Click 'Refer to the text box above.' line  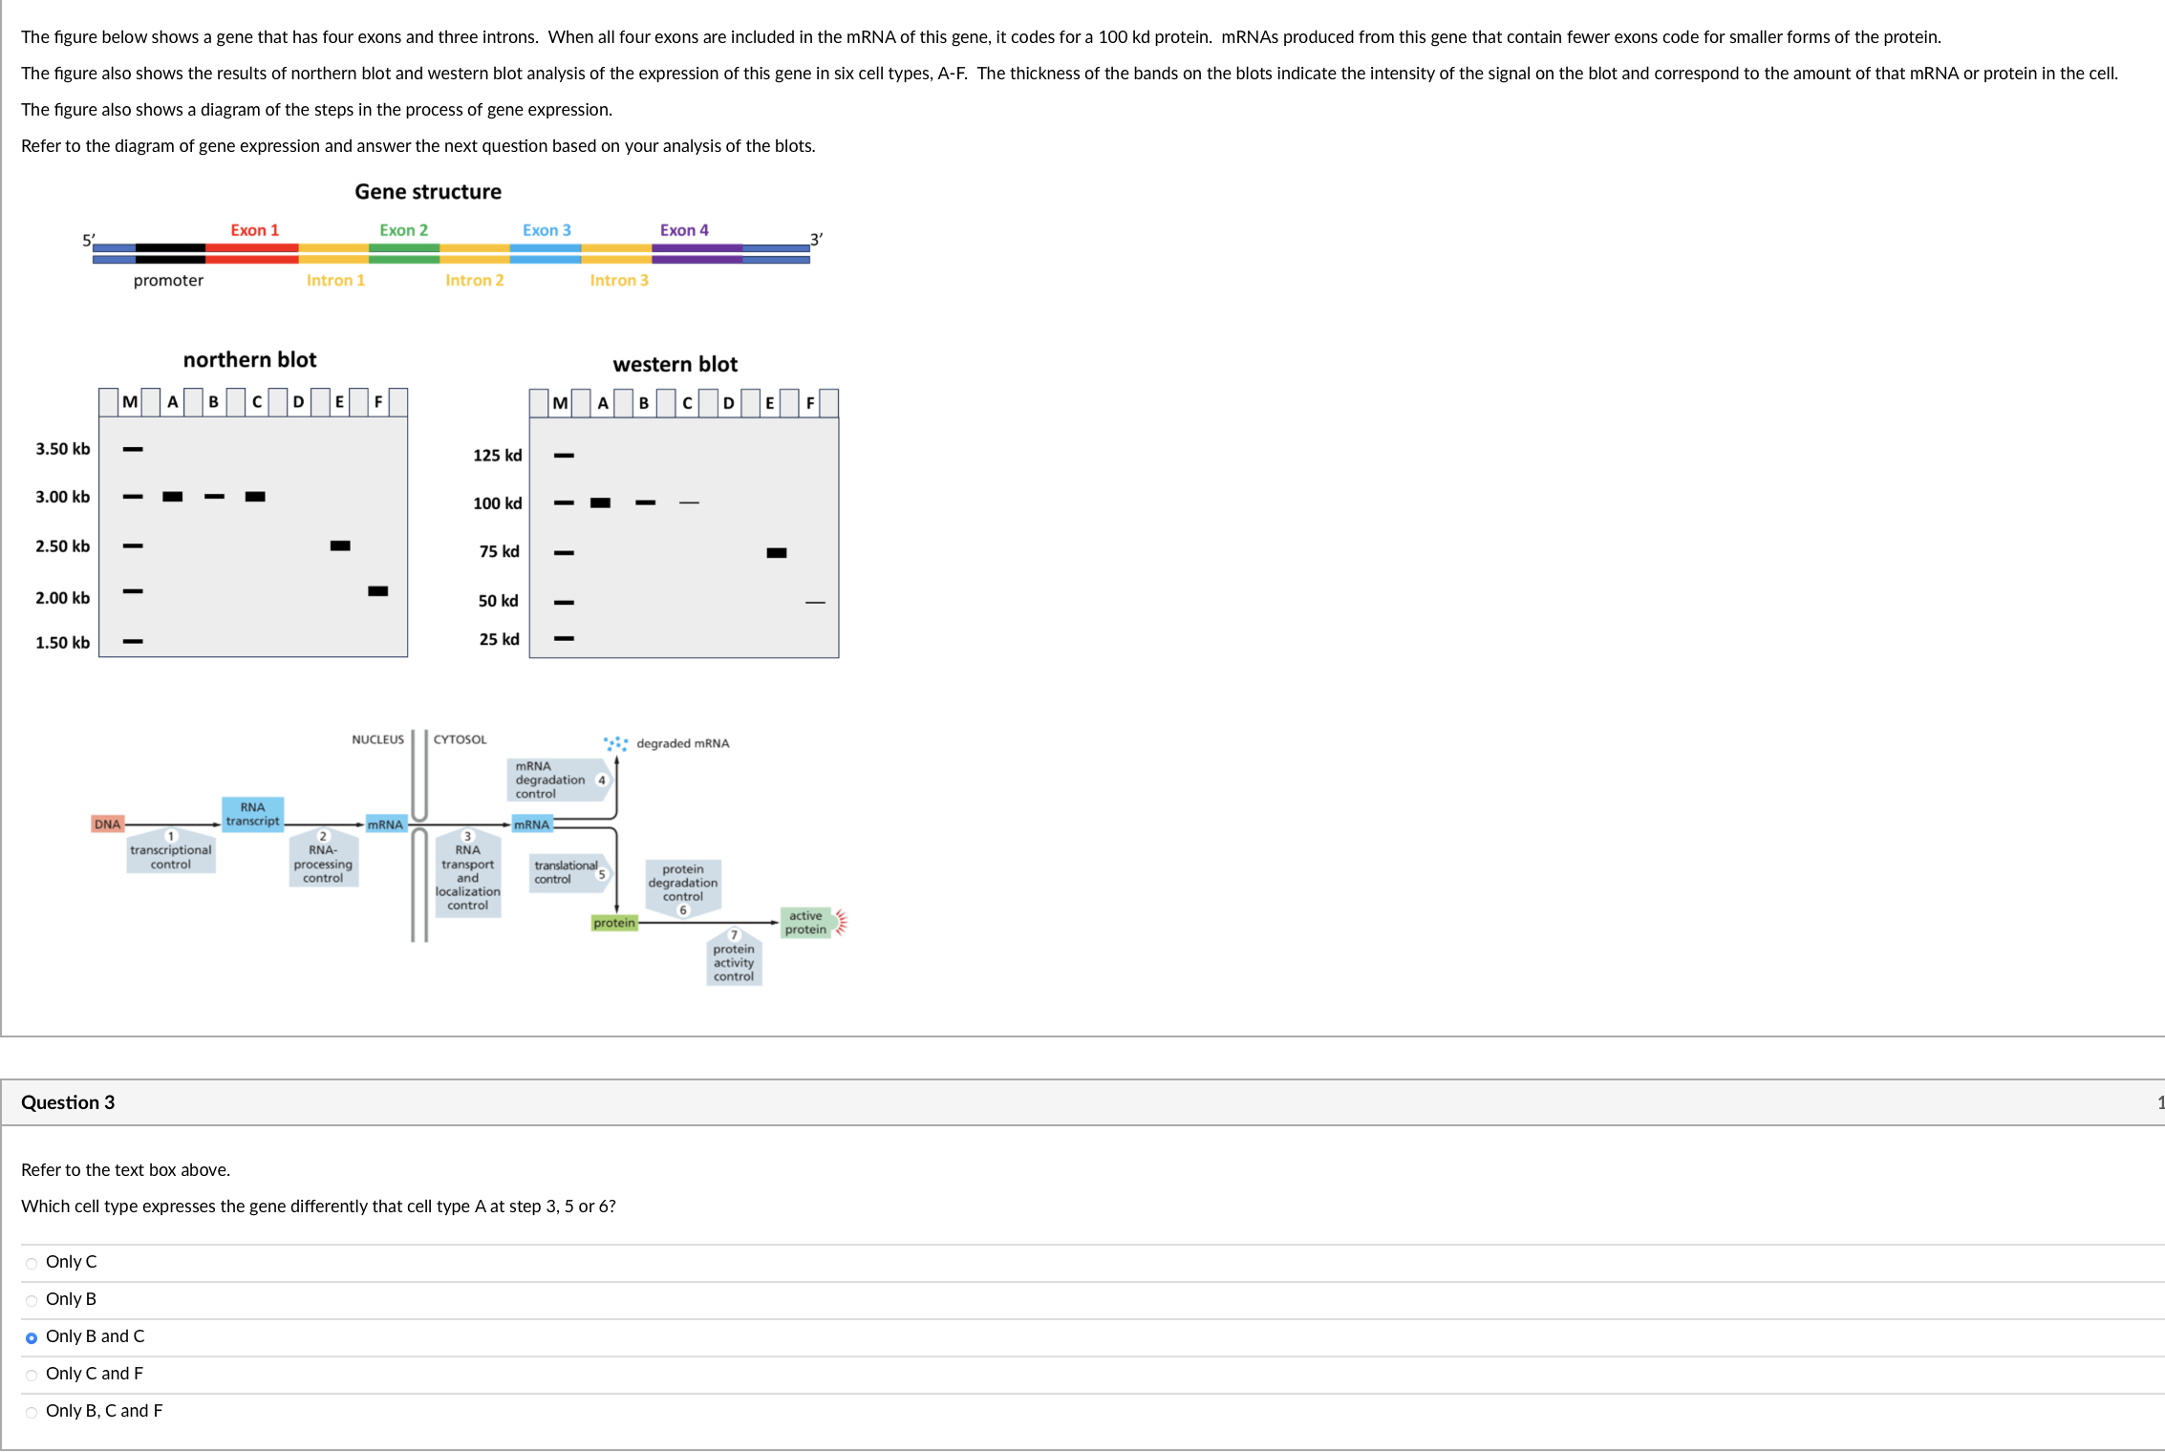pyautogui.click(x=126, y=1170)
